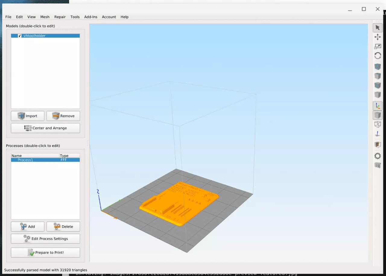Choose the scale model tool
The height and width of the screenshot is (276, 386).
point(377,46)
